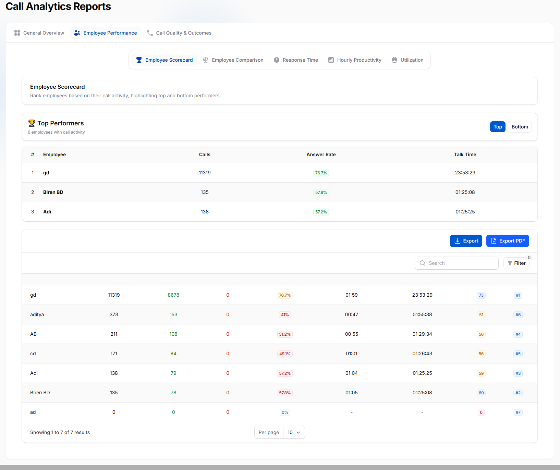The width and height of the screenshot is (560, 470).
Task: Click the score badge 73
Action: tap(481, 295)
